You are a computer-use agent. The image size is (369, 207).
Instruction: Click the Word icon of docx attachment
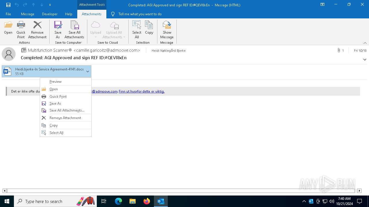tap(7, 71)
